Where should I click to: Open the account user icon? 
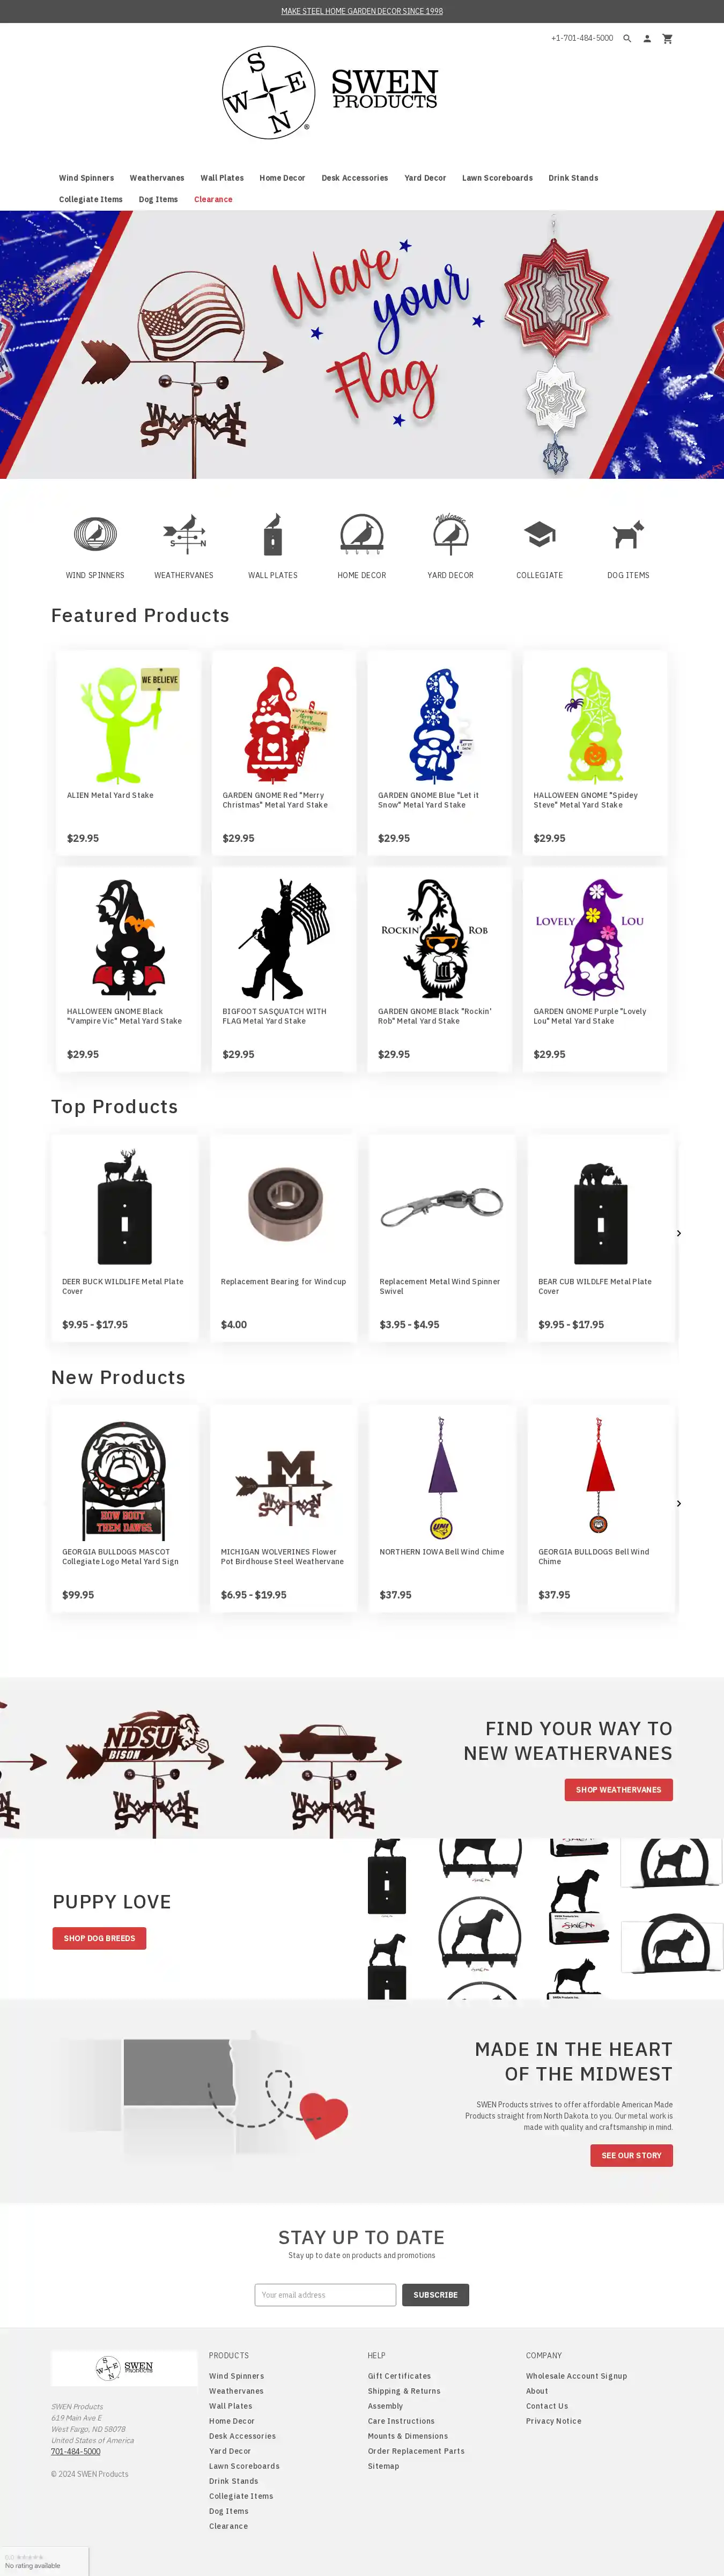647,38
